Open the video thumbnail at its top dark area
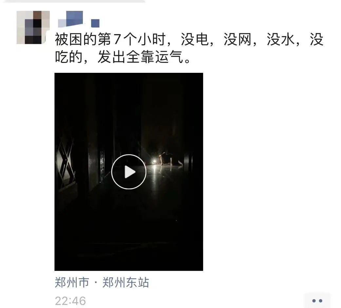Viewport: 341px width, 308px height. tap(128, 98)
